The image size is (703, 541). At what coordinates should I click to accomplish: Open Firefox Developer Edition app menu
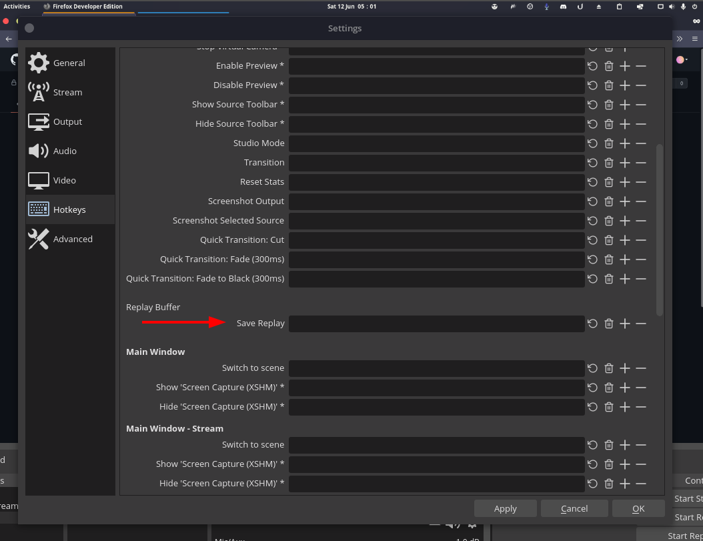click(x=83, y=6)
